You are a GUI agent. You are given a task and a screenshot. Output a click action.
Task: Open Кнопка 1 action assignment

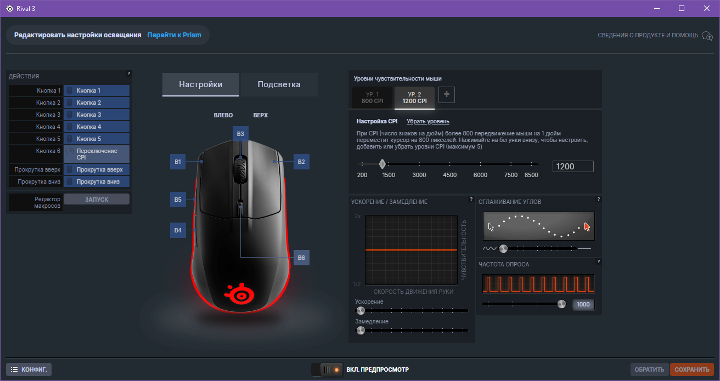tap(97, 90)
